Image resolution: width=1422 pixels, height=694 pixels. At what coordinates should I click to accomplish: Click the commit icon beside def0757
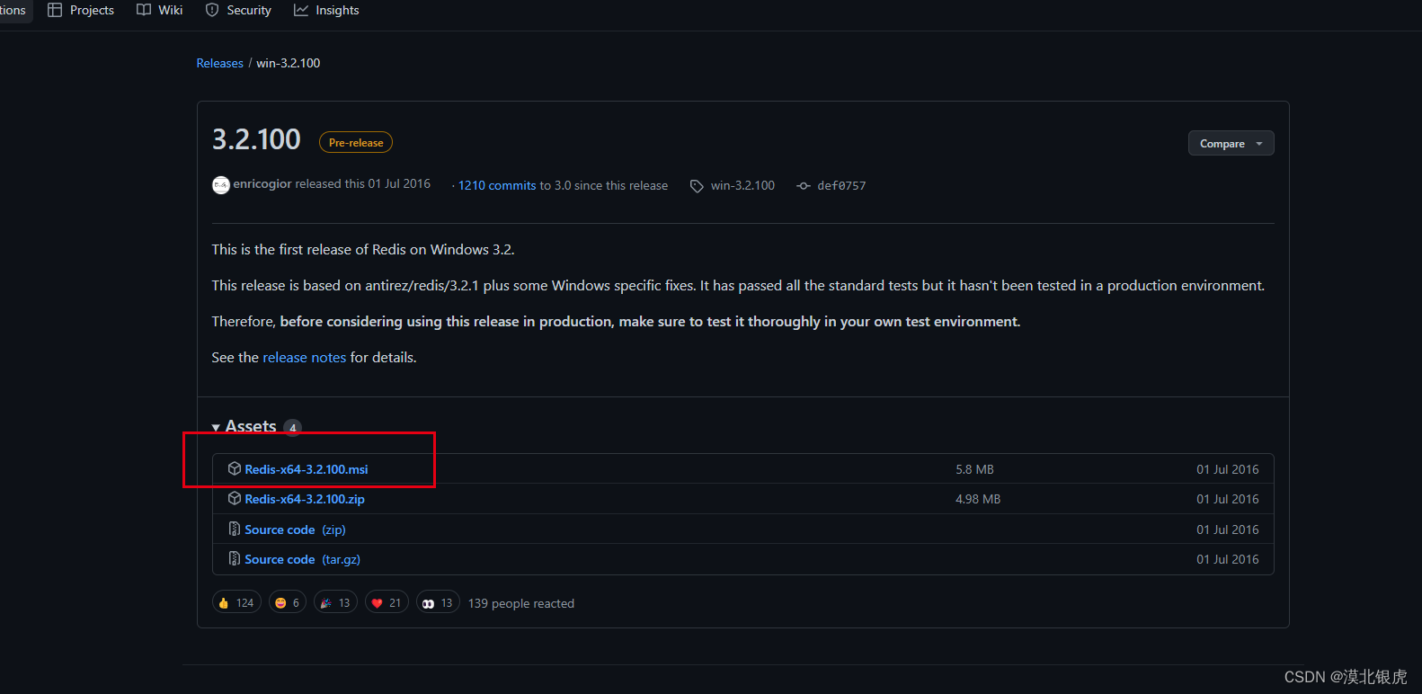pyautogui.click(x=804, y=185)
